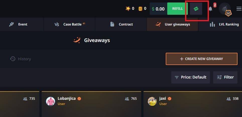Viewport: 242px width, 117px height.
Task: Open the user profile avatar
Action: pos(224,8)
